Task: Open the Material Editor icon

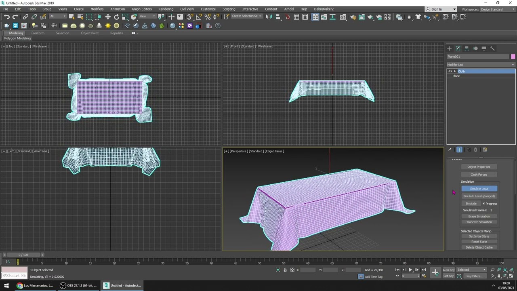Action: tap(343, 17)
